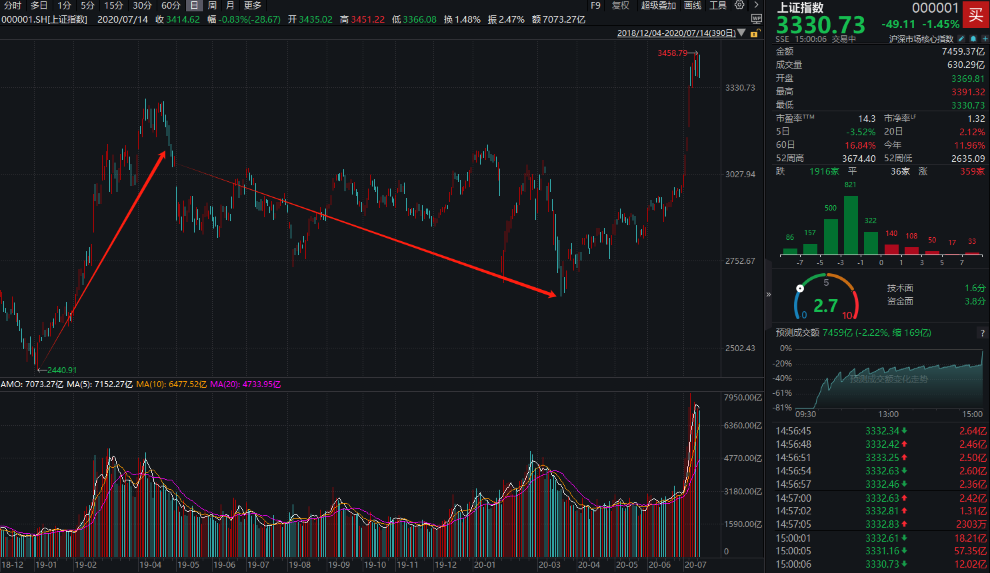Click the red 买 buy button
This screenshot has height=573, width=990.
[x=976, y=15]
